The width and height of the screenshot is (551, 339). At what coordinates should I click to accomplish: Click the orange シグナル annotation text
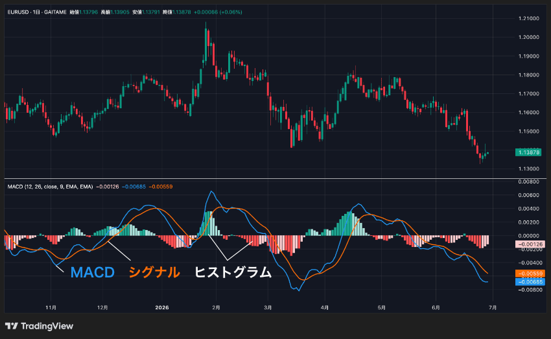pos(154,272)
